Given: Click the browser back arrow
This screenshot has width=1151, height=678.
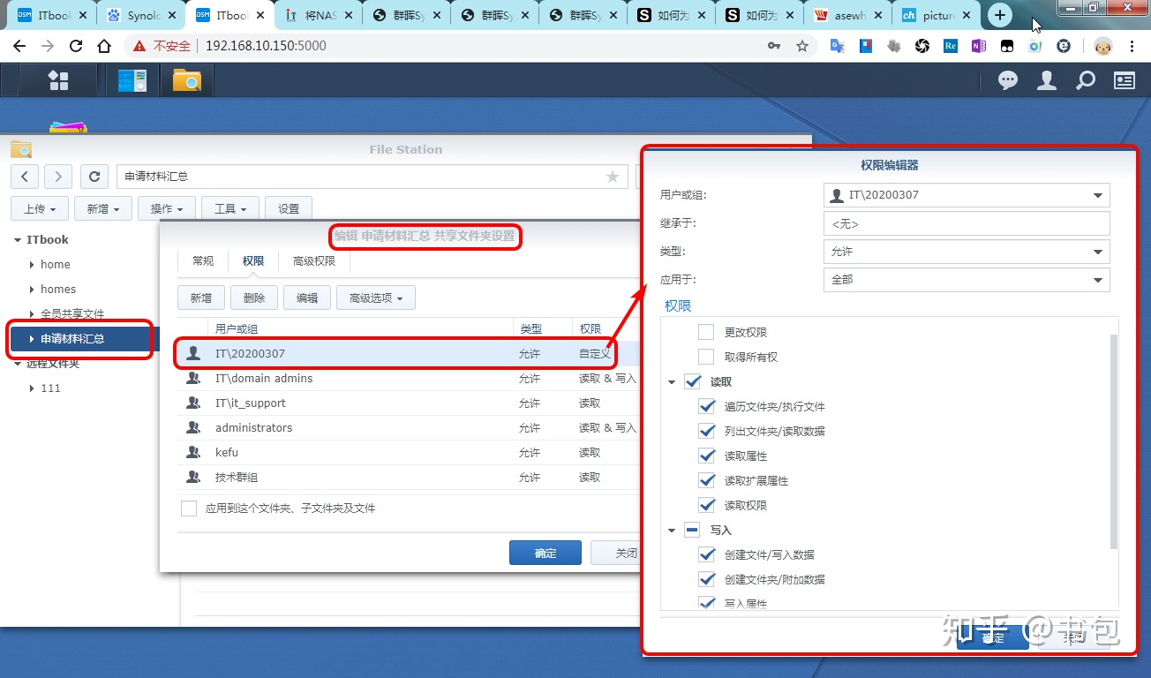Looking at the screenshot, I should [x=19, y=46].
